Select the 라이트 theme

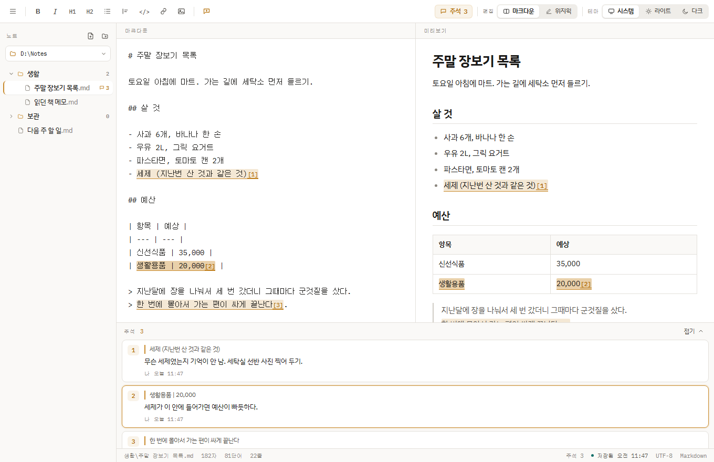[x=658, y=11]
